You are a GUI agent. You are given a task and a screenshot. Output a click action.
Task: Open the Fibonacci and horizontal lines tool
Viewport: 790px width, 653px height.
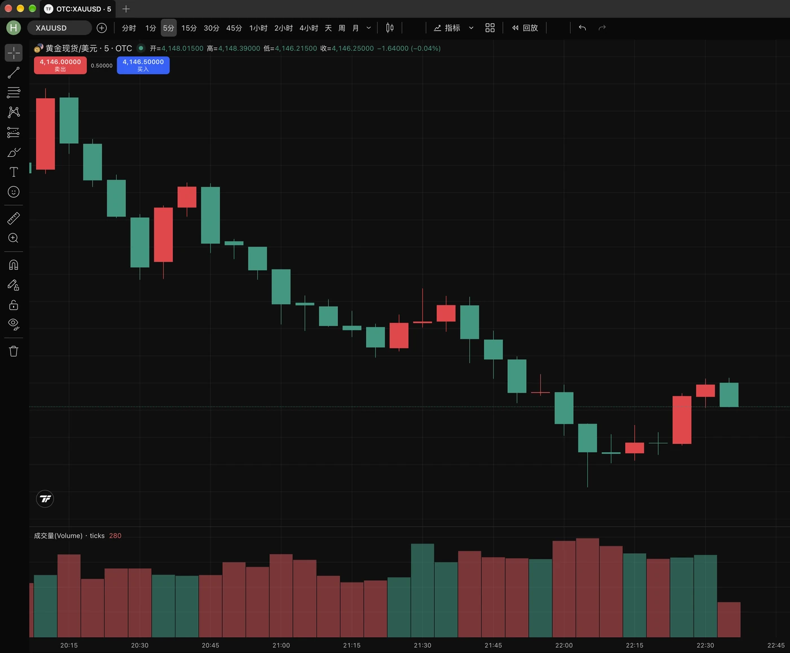coord(14,92)
